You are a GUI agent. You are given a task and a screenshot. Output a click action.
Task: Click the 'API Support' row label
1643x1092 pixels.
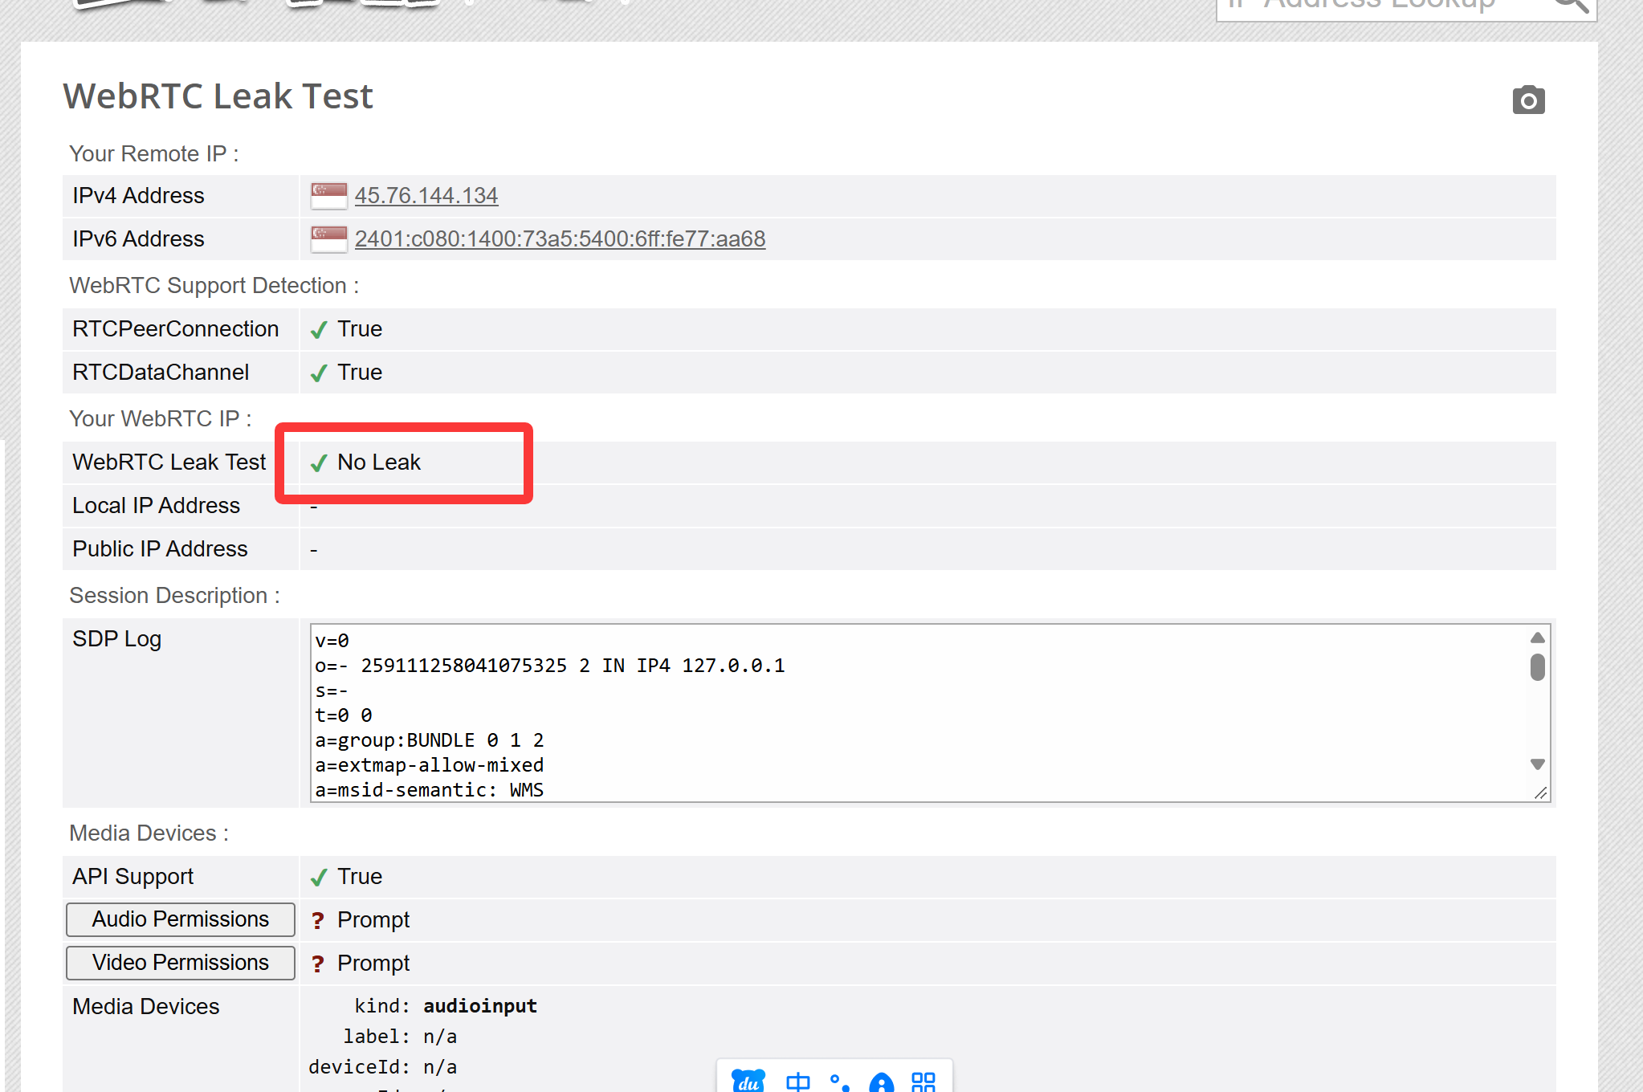point(133,876)
